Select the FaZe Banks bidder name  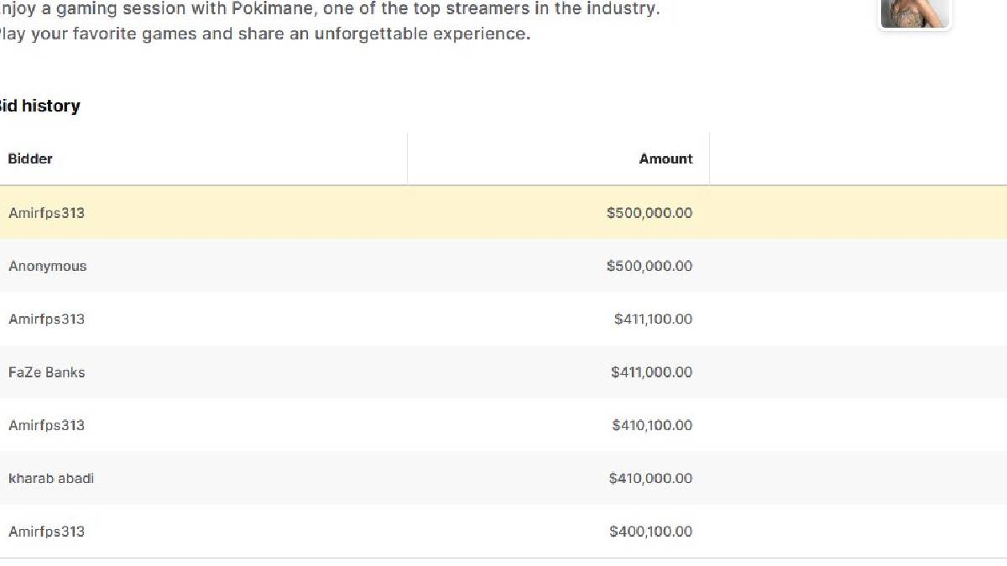(46, 372)
